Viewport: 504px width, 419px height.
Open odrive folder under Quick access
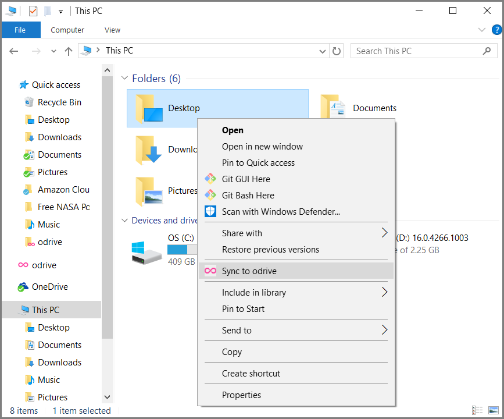(x=50, y=242)
